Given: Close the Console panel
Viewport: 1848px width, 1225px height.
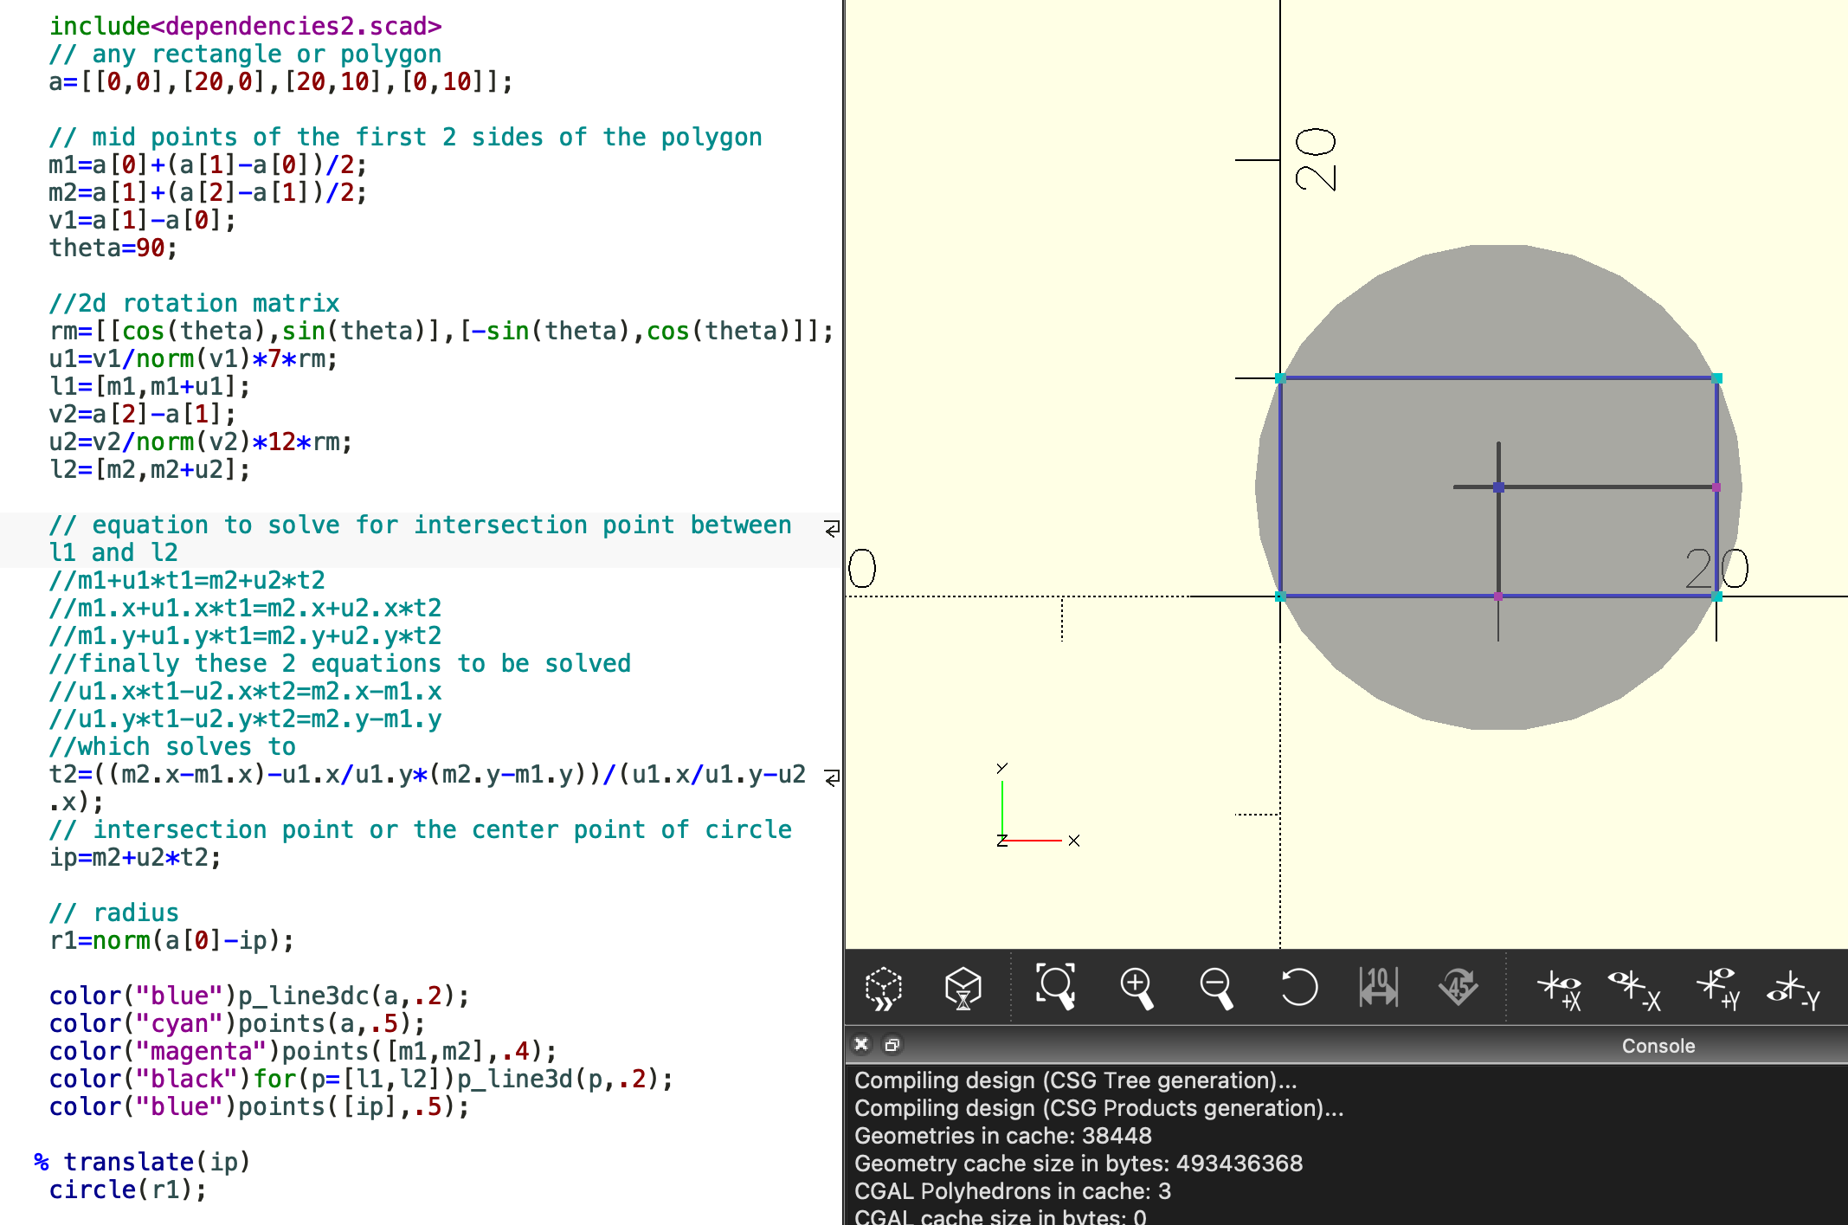Looking at the screenshot, I should pos(861,1045).
